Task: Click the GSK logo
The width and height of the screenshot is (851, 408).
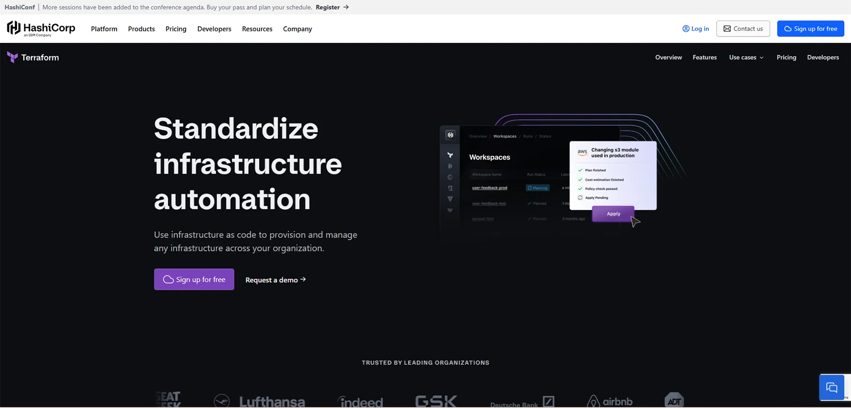Action: pos(436,401)
